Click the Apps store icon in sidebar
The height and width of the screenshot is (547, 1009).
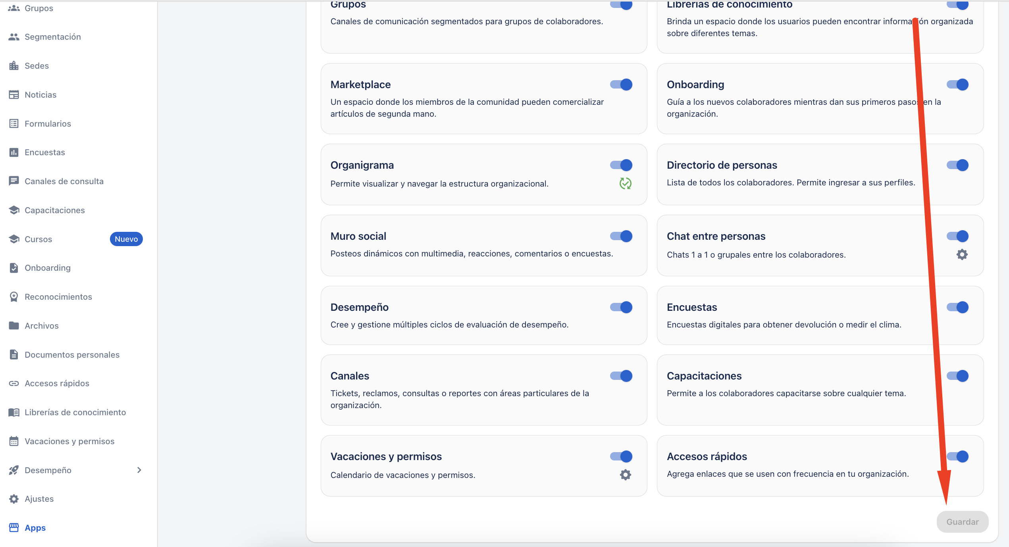[x=14, y=528]
